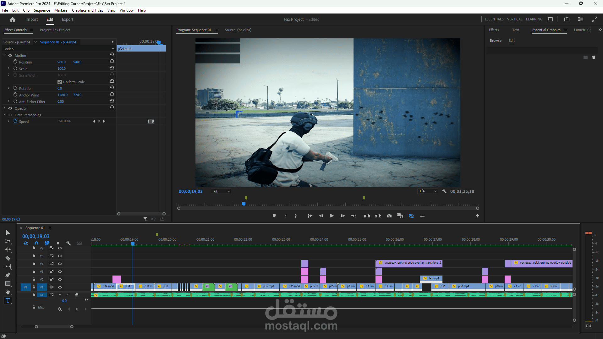Viewport: 603px width, 339px height.
Task: Reset the Position parameter
Action: point(112,61)
